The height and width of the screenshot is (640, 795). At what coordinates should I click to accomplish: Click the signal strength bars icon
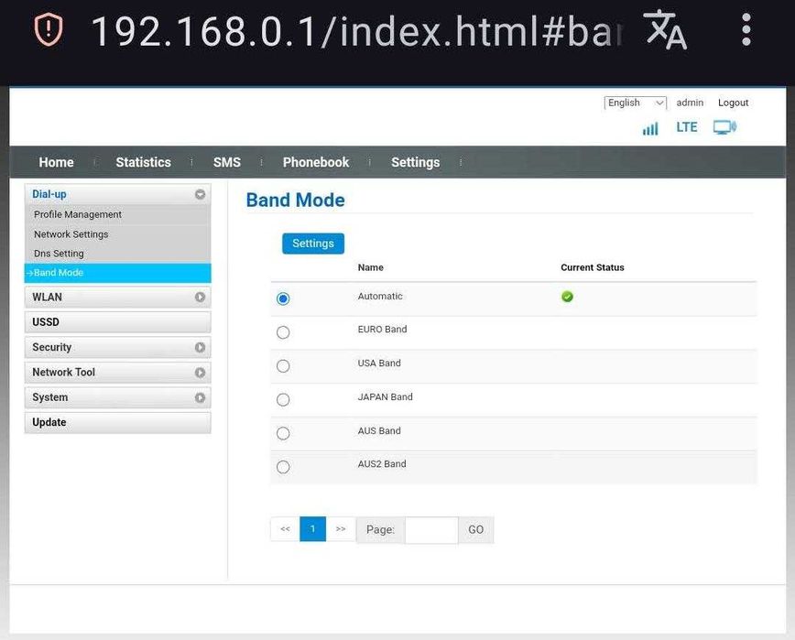point(650,128)
